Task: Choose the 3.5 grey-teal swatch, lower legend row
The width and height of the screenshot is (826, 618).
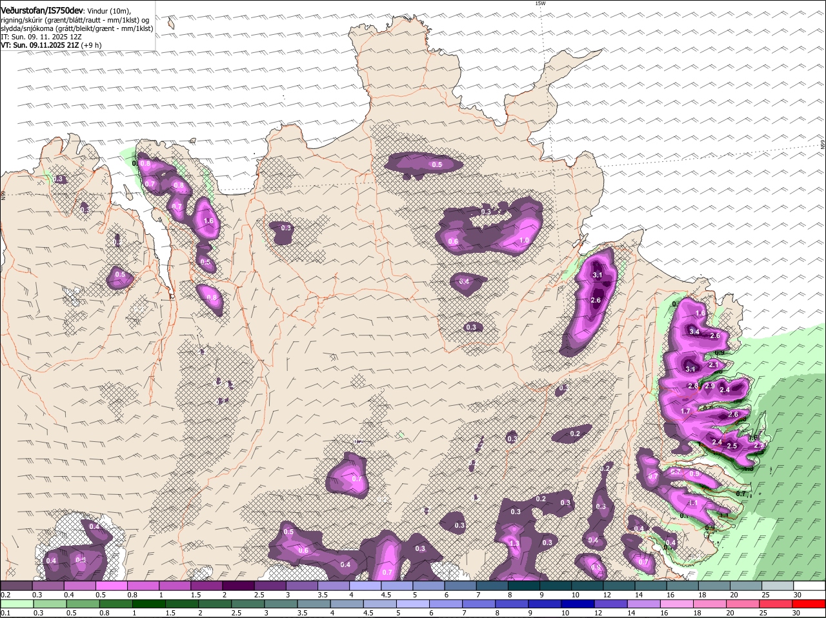Action: pos(314,604)
